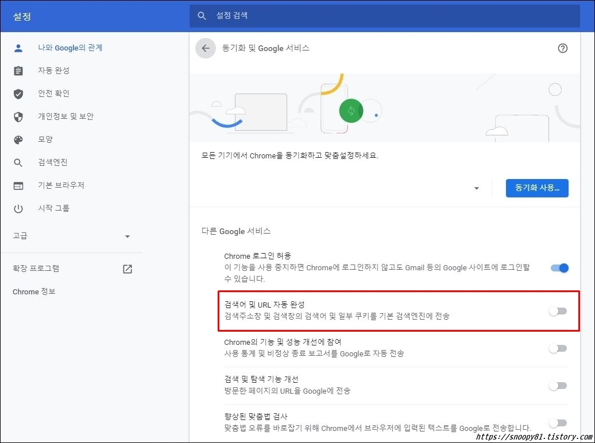Open the 기본 브라우저 settings section

tap(61, 185)
